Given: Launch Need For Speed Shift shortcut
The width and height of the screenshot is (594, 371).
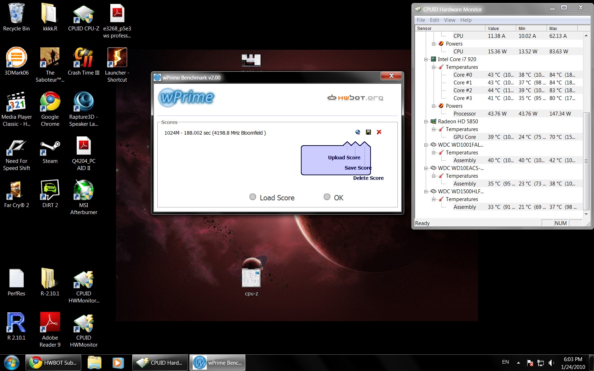Looking at the screenshot, I should point(16,153).
